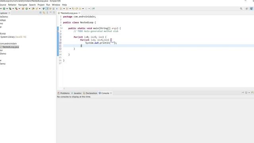The image size is (254, 143).
Task: Select the com.androinidain package node
Action: click(8, 43)
